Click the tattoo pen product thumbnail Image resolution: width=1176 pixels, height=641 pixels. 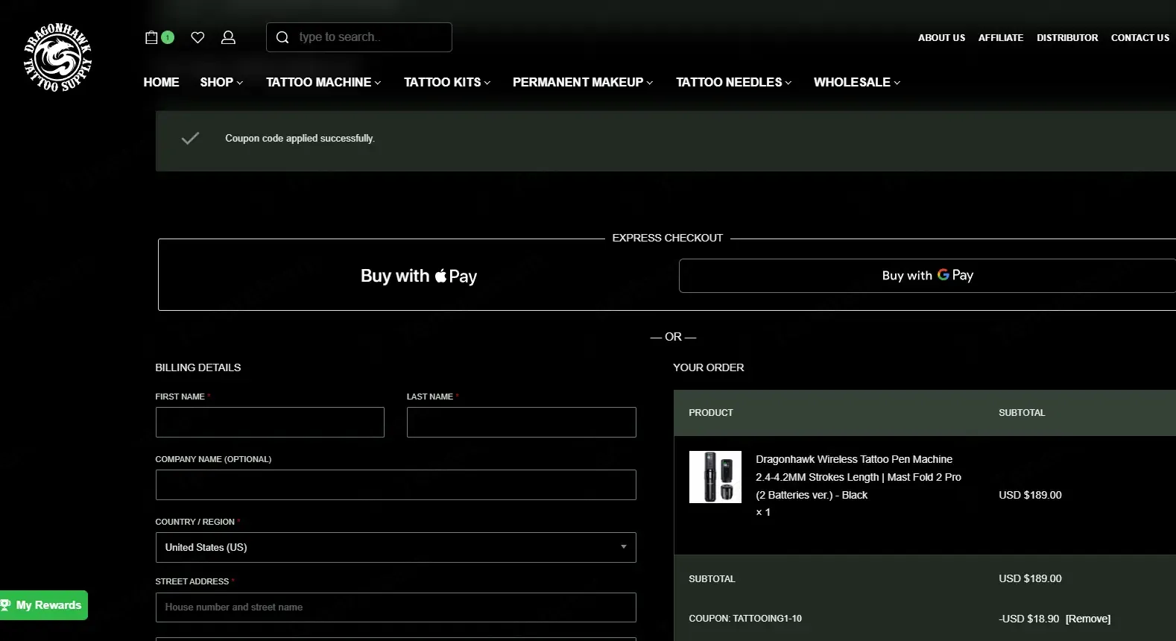[x=715, y=477]
